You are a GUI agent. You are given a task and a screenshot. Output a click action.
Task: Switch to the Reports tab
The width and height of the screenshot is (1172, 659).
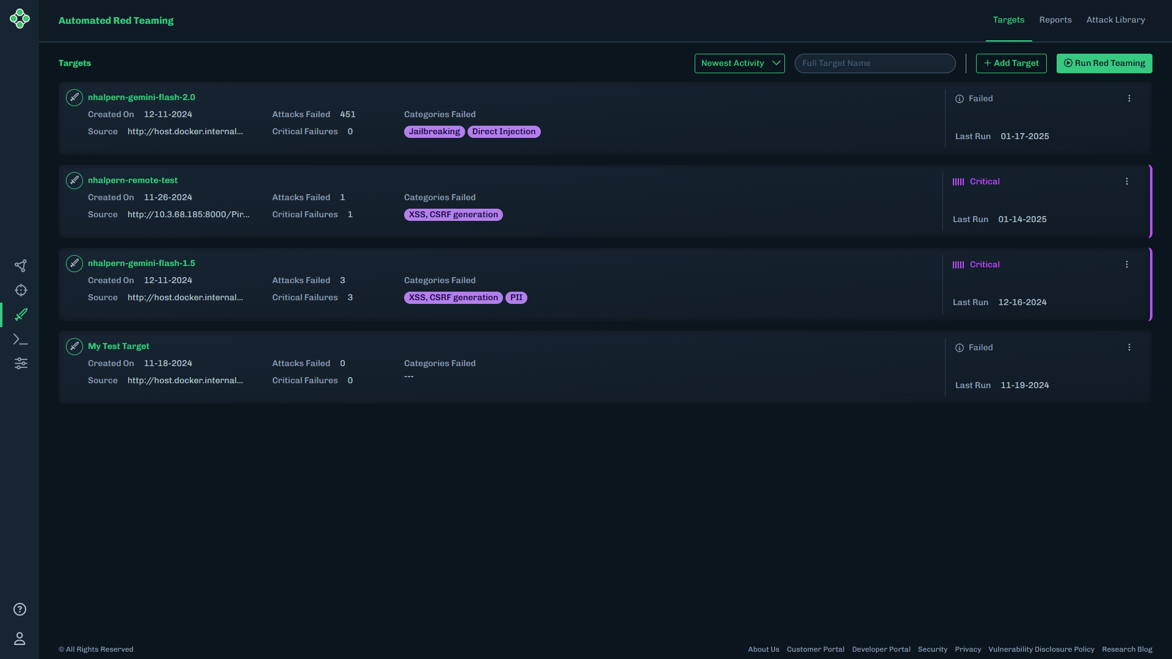coord(1055,20)
